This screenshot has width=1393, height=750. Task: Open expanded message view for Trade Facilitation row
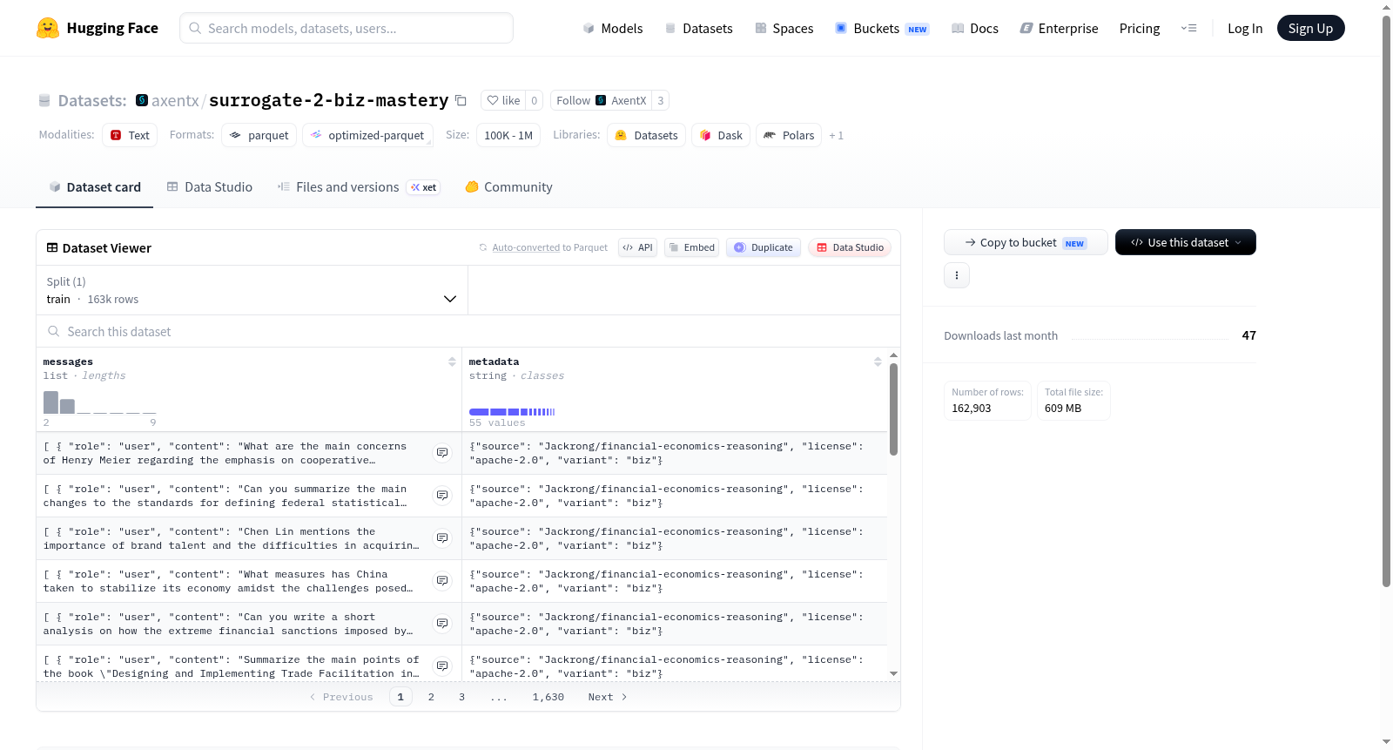click(x=442, y=666)
